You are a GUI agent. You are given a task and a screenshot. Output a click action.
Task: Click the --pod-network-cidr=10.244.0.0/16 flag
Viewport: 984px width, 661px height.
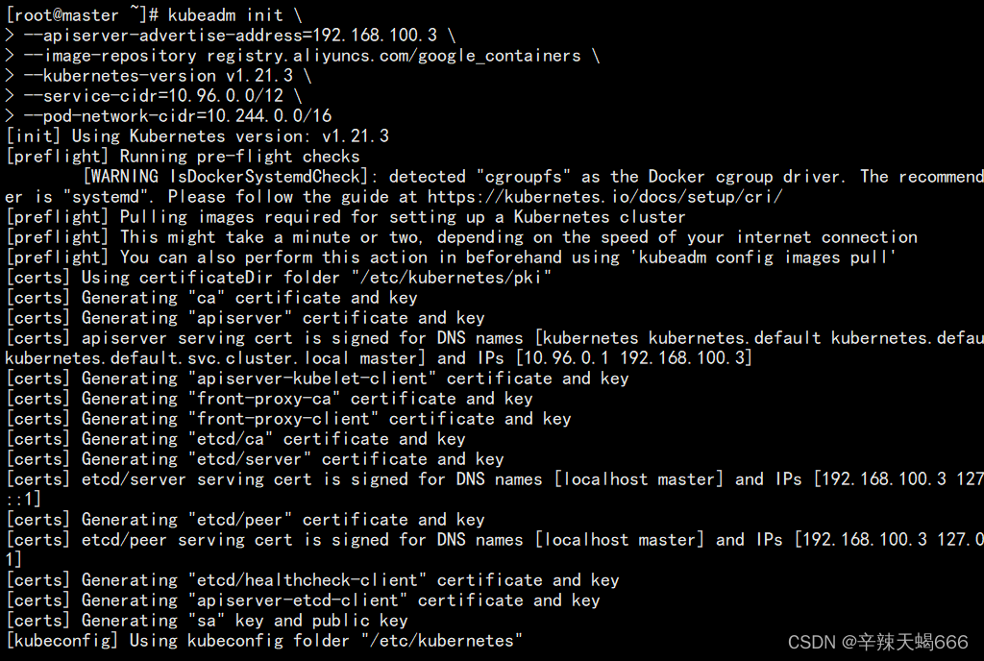tap(178, 116)
